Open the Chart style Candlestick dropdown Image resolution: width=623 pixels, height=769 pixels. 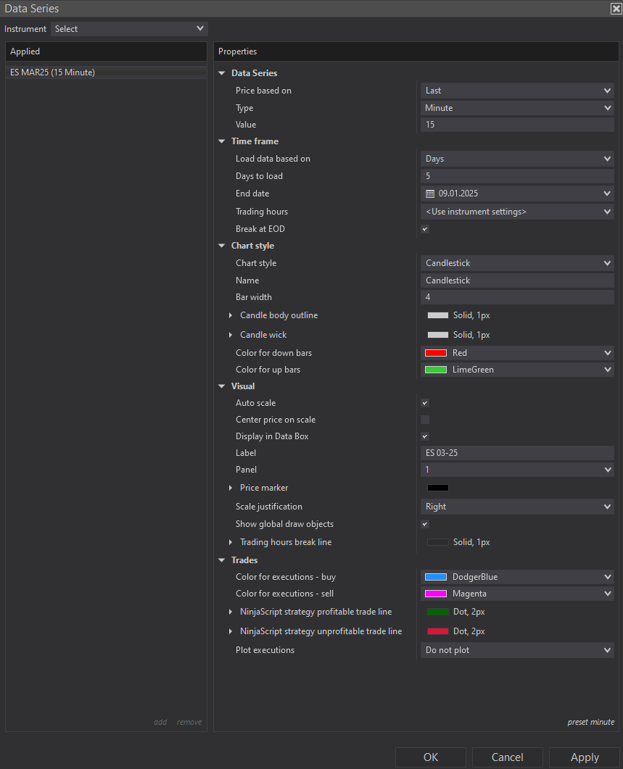(x=517, y=263)
